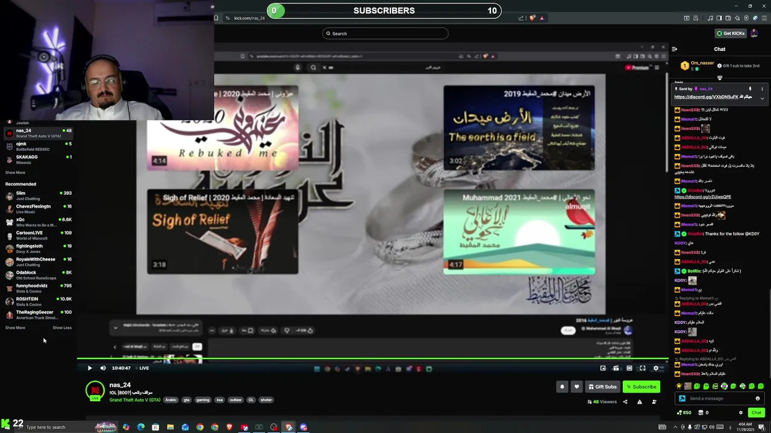This screenshot has height=433, width=771.
Task: Open Brave wallet icon in browser toolbar
Action: pos(728,18)
